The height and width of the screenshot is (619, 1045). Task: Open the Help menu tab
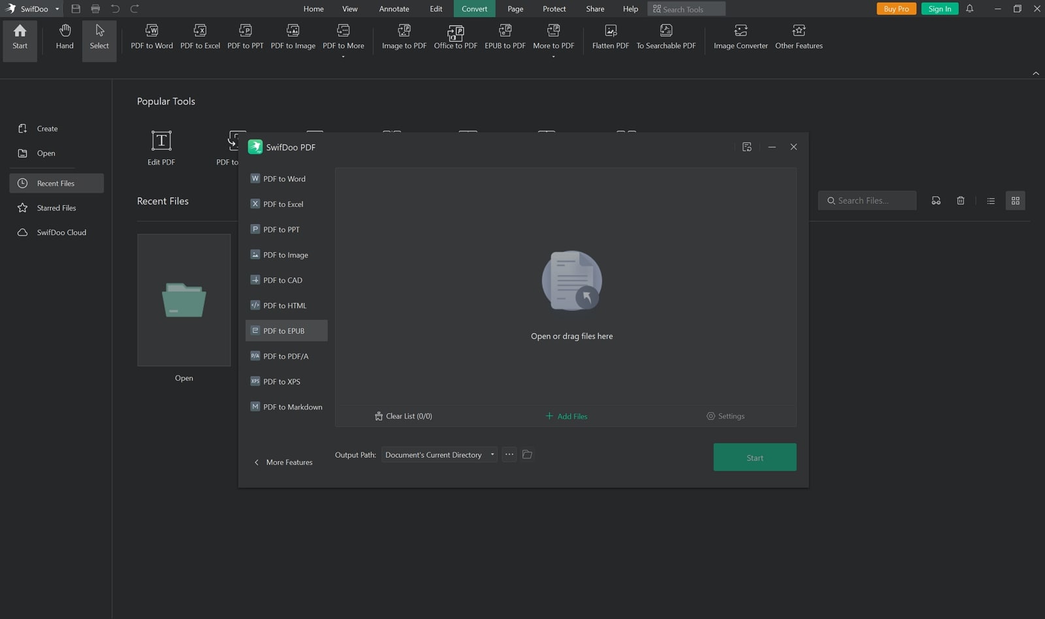pos(630,8)
